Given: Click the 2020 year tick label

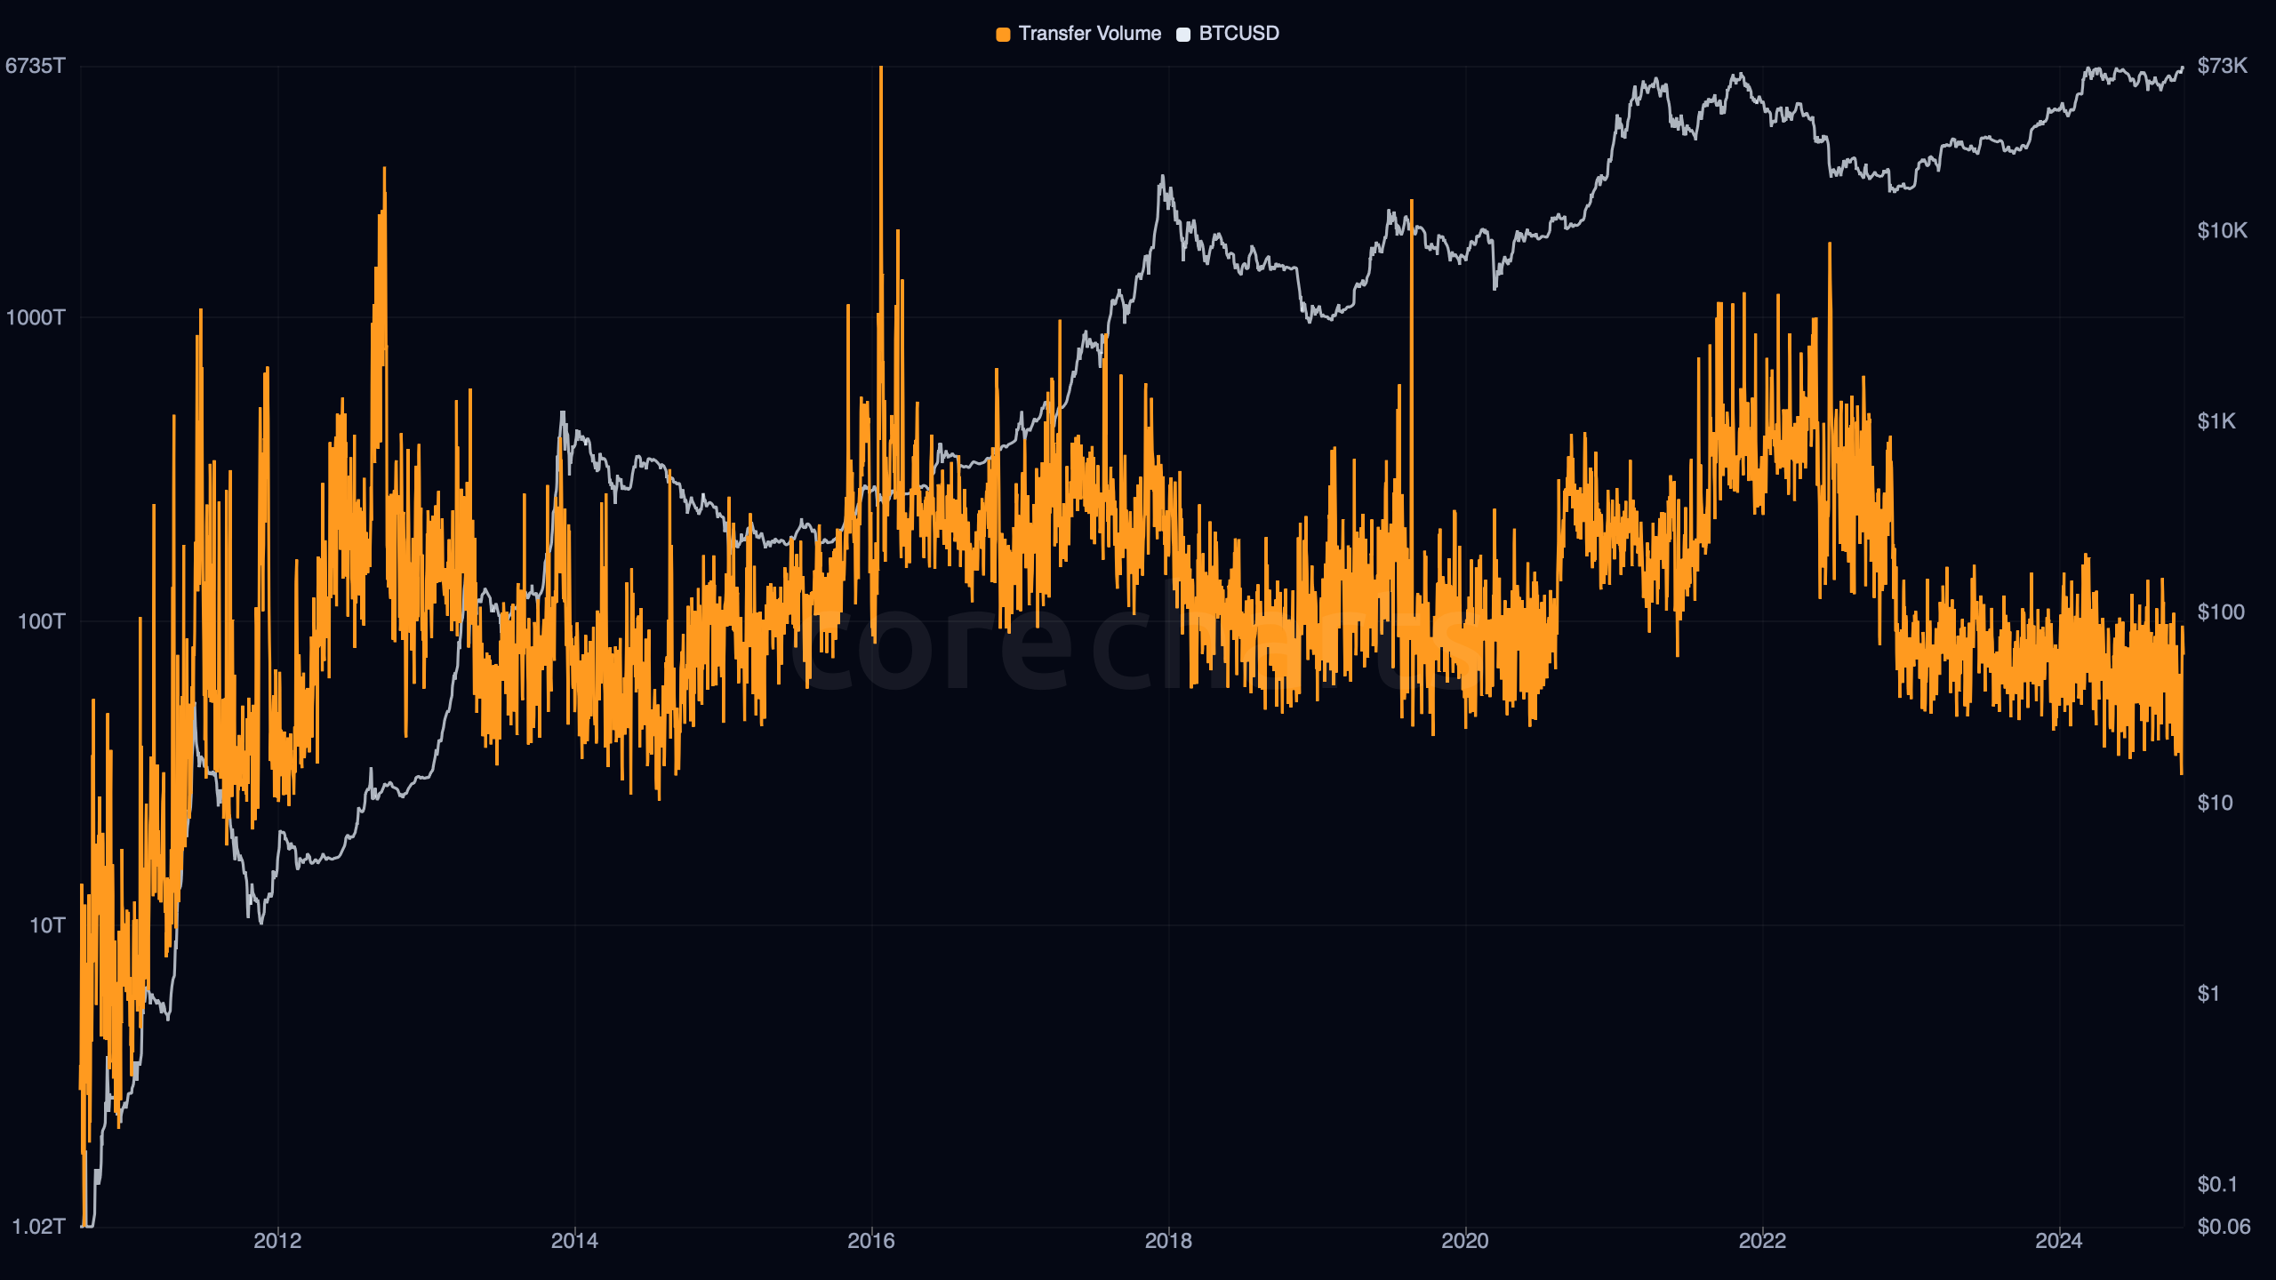Looking at the screenshot, I should coord(1464,1241).
